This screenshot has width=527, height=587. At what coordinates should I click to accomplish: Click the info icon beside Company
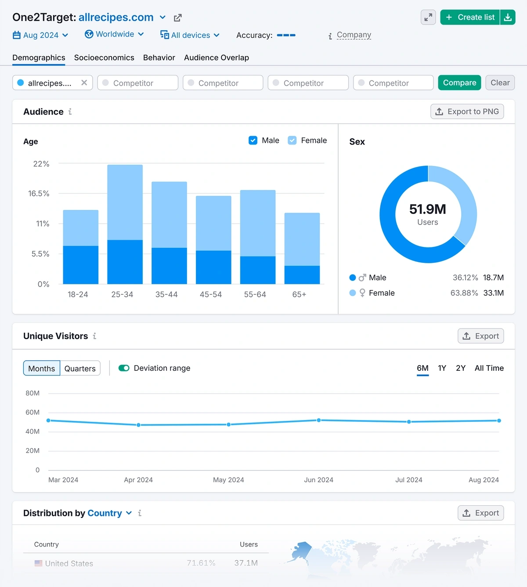click(x=330, y=36)
